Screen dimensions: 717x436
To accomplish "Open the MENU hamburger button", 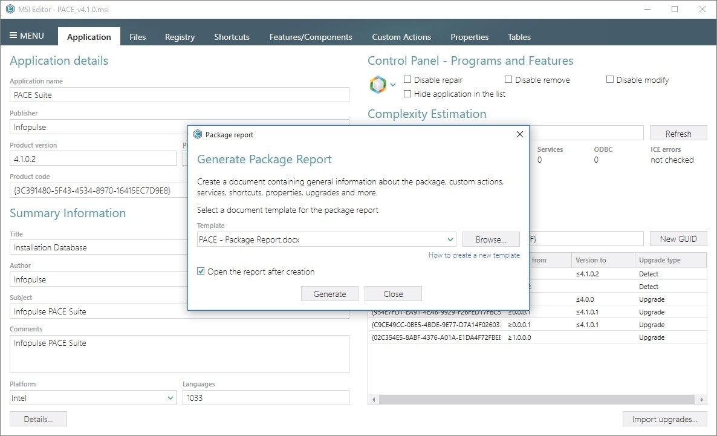I will pos(27,36).
